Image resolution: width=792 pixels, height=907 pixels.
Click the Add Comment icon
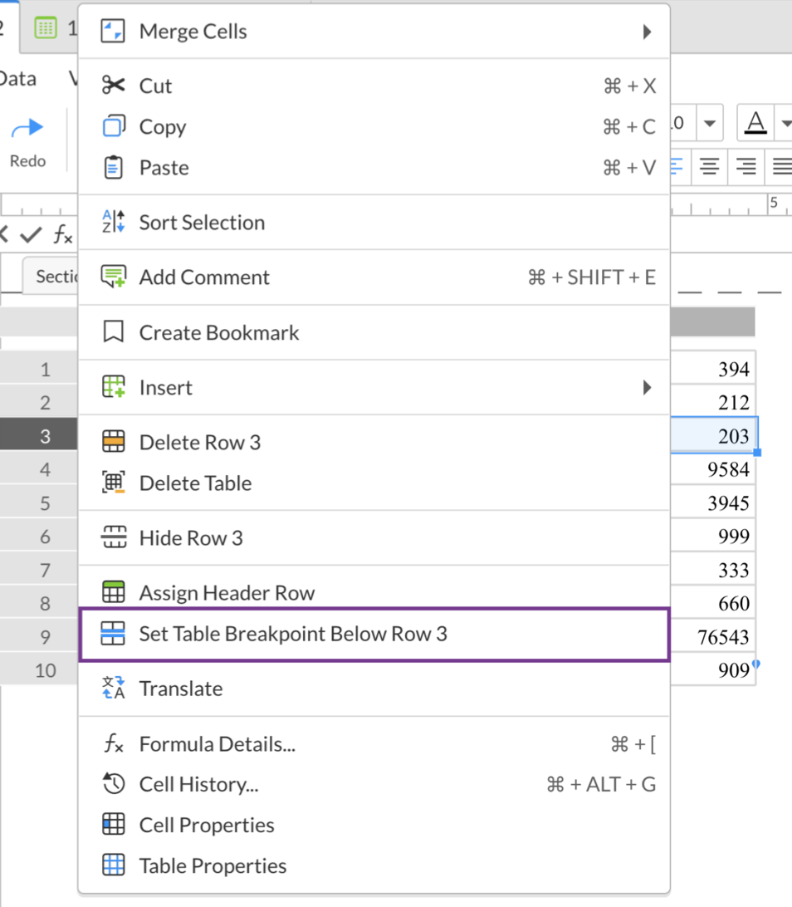point(113,277)
